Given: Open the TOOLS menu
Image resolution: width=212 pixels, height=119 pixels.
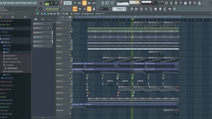Looking at the screenshot, I should tap(30, 3).
